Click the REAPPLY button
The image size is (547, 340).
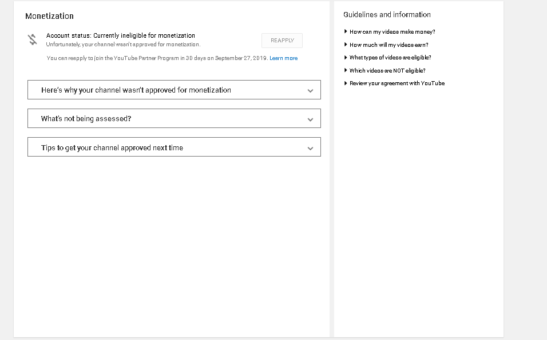coord(282,41)
